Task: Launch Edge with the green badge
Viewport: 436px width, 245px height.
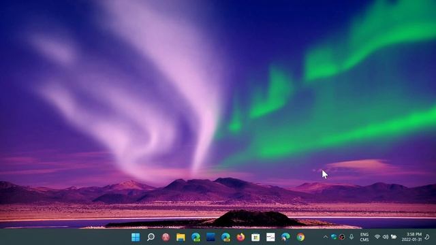Action: 196,237
